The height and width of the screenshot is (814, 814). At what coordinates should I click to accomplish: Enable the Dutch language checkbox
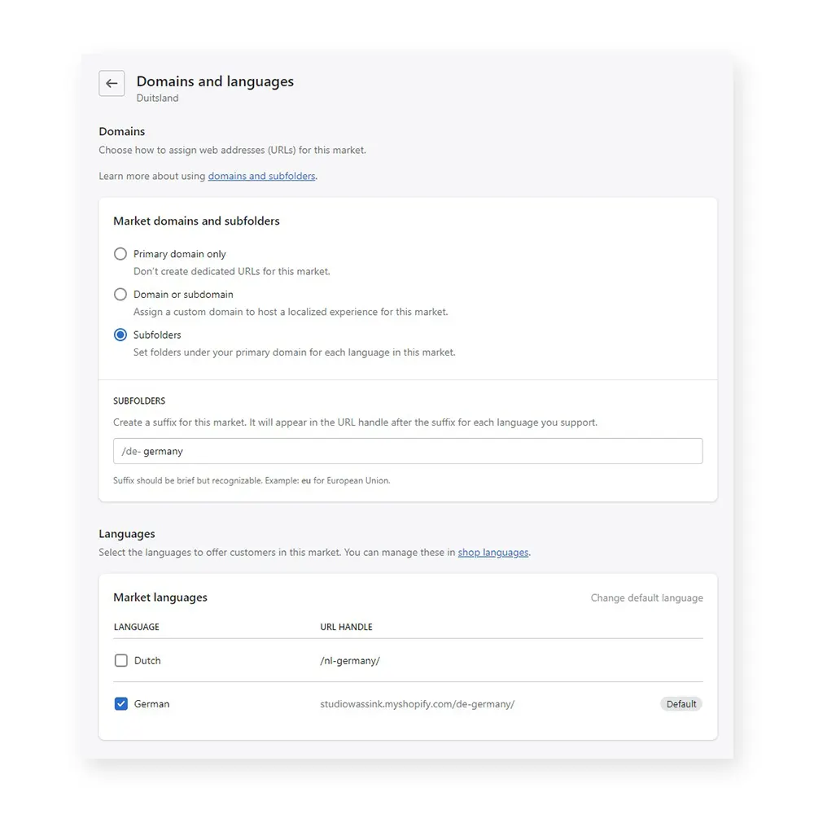point(121,661)
